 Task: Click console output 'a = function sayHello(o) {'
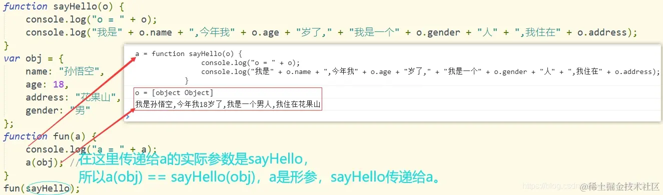click(x=189, y=53)
